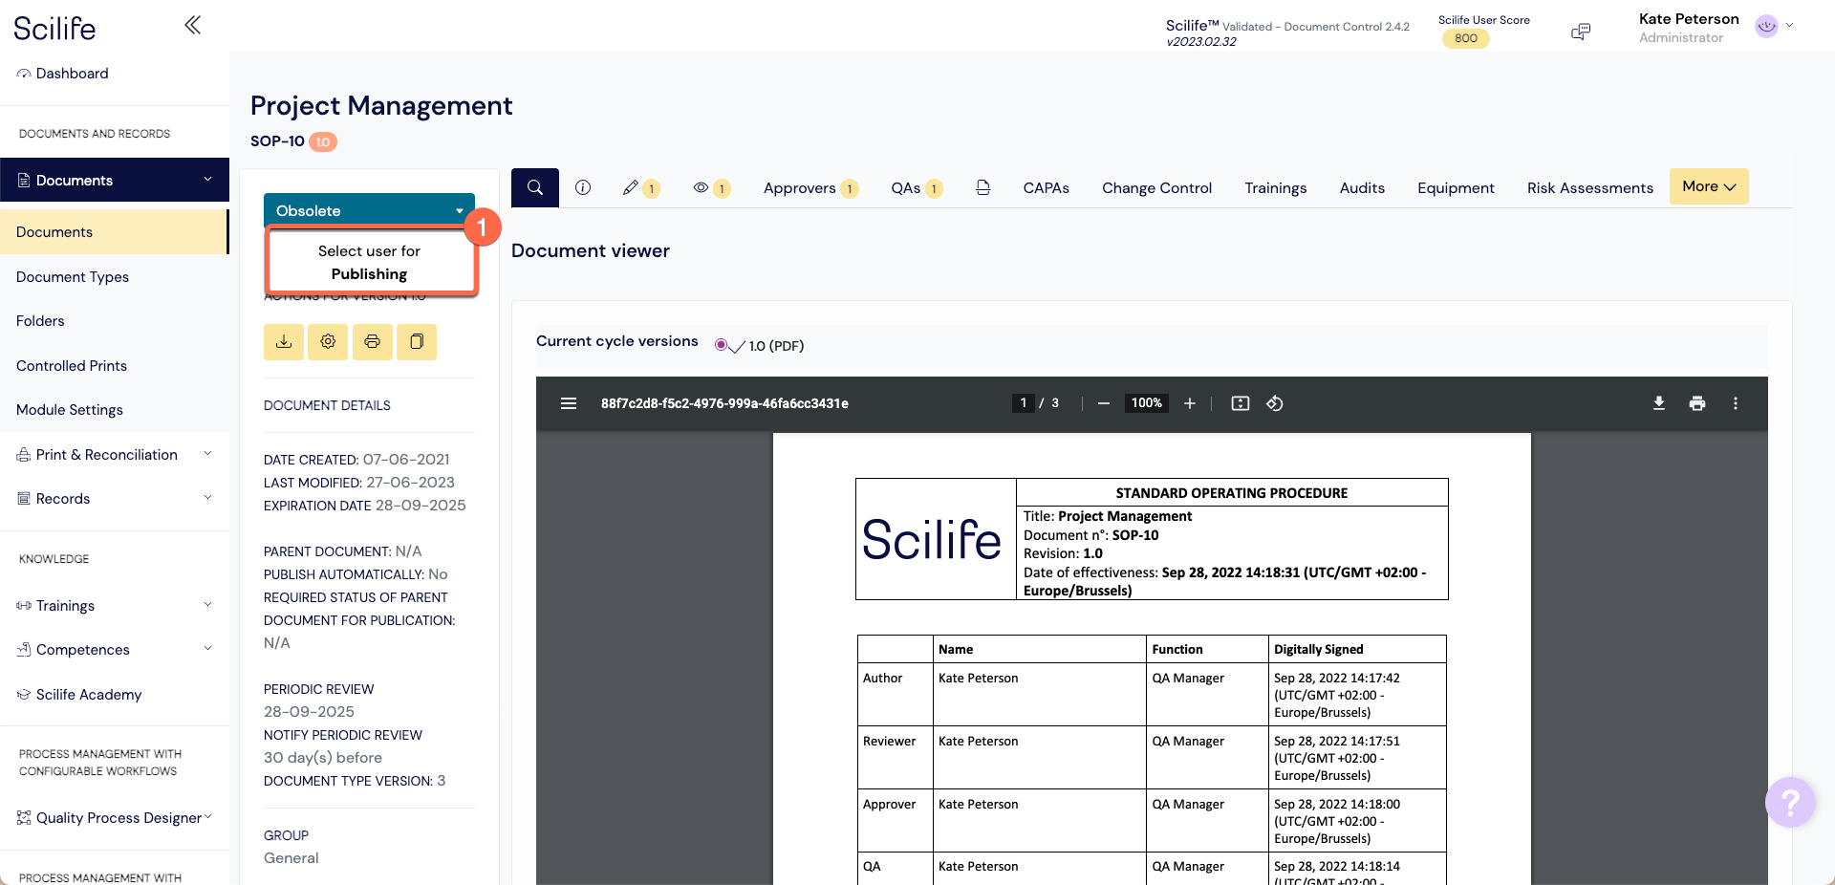Viewport: 1835px width, 885px height.
Task: Print document with yellow printer button
Action: point(373,341)
